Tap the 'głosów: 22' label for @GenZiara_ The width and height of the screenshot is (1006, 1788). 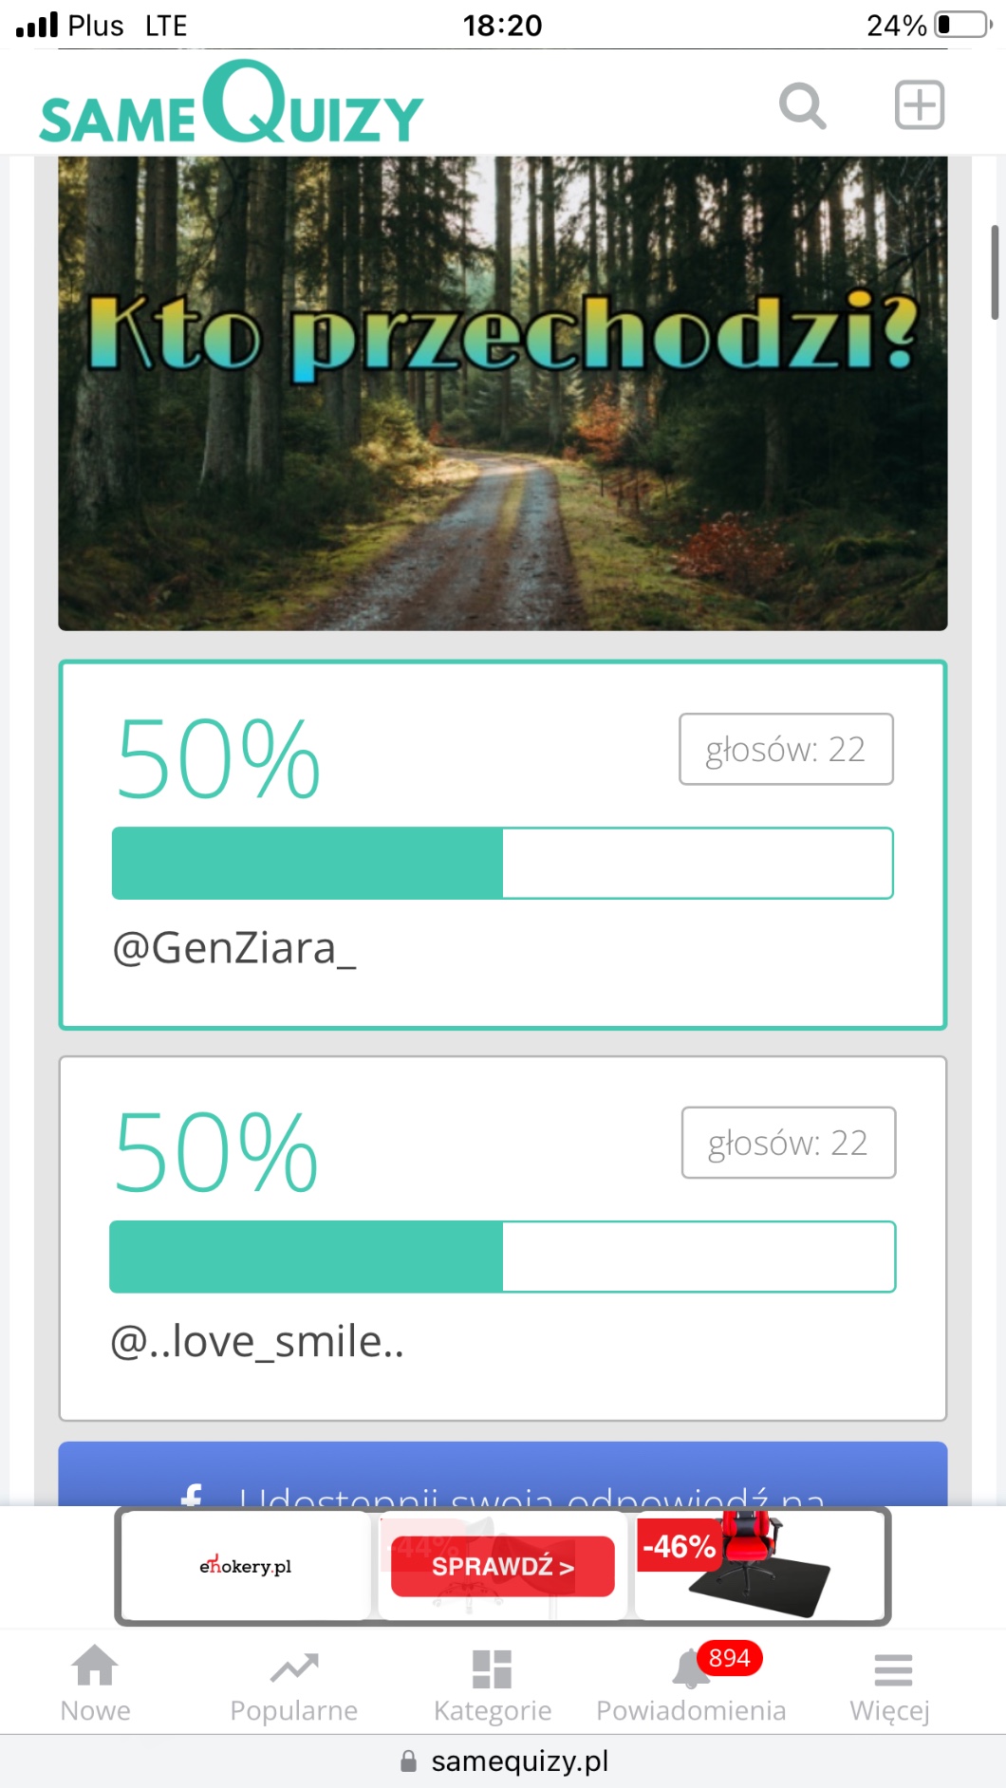pos(786,750)
